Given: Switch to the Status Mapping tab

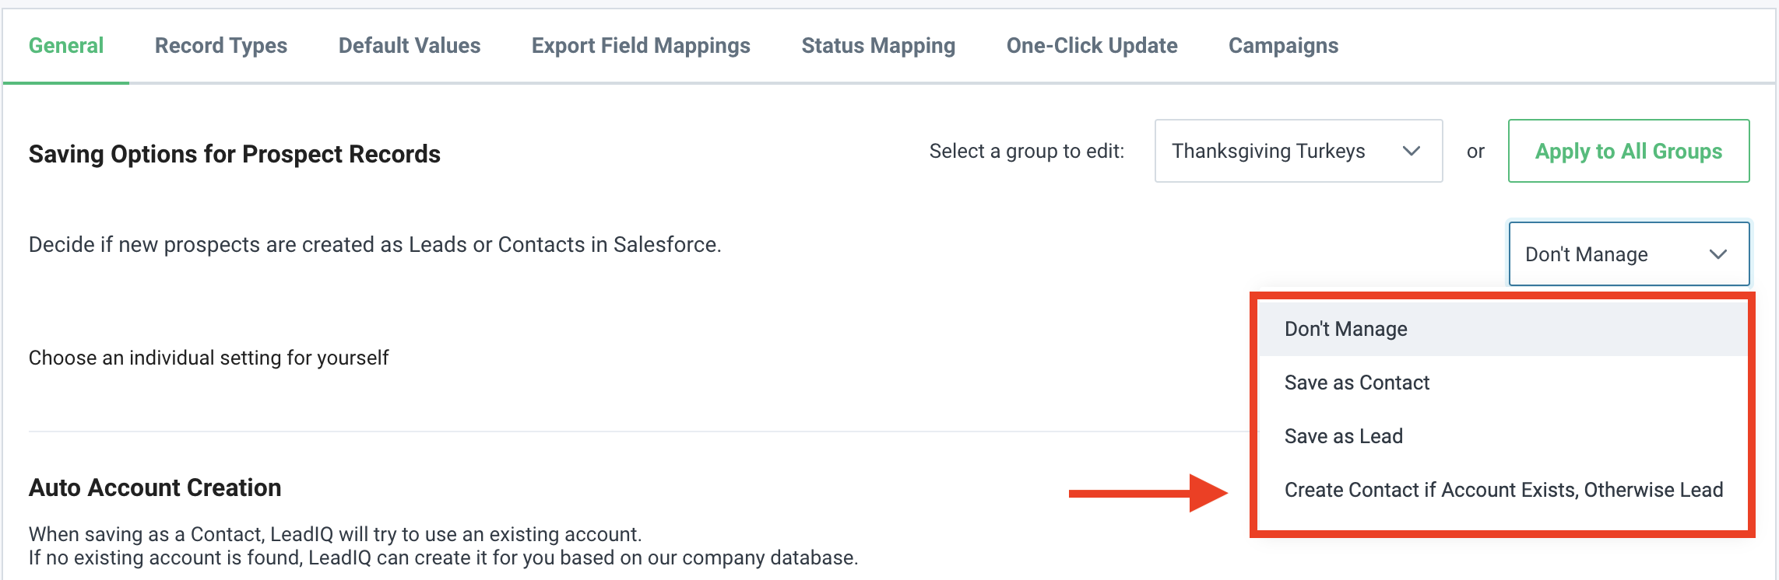Looking at the screenshot, I should 878,46.
